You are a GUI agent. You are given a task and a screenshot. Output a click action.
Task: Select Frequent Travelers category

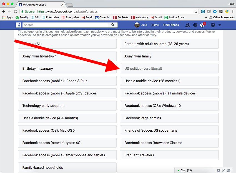[169, 155]
